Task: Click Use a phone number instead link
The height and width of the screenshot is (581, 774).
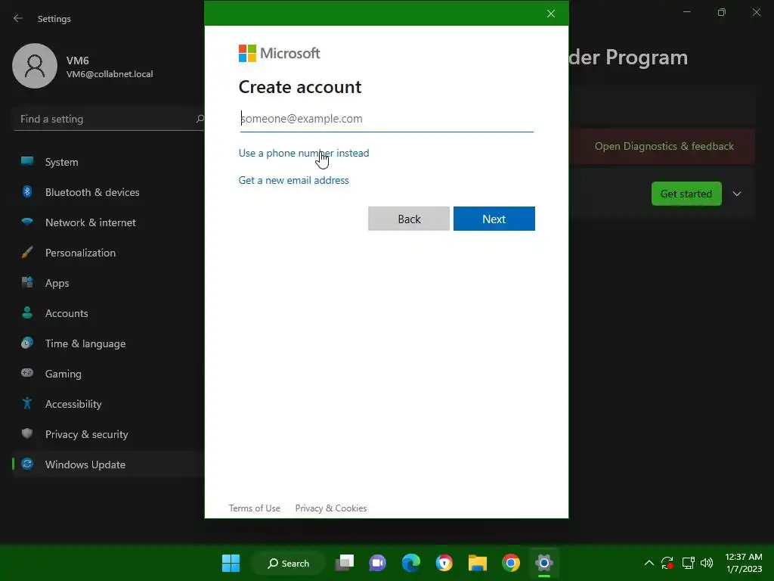Action: (x=304, y=153)
